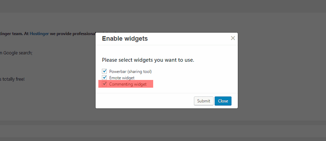Uncheck the Powerbar (sharing tool) checkbox
The width and height of the screenshot is (326, 141).
click(x=104, y=71)
